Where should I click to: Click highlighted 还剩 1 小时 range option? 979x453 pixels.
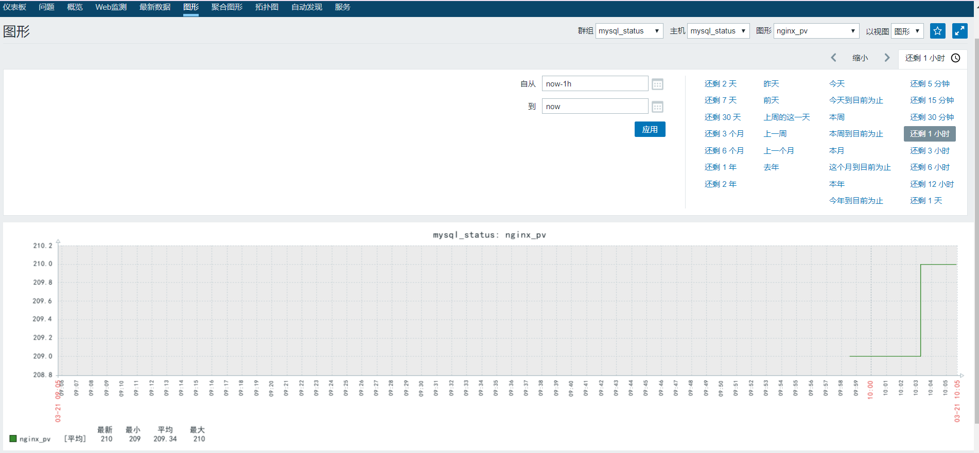pyautogui.click(x=930, y=134)
